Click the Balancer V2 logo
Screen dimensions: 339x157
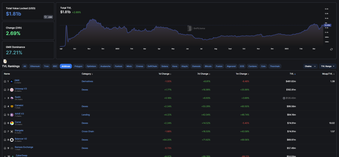[x=12, y=140]
